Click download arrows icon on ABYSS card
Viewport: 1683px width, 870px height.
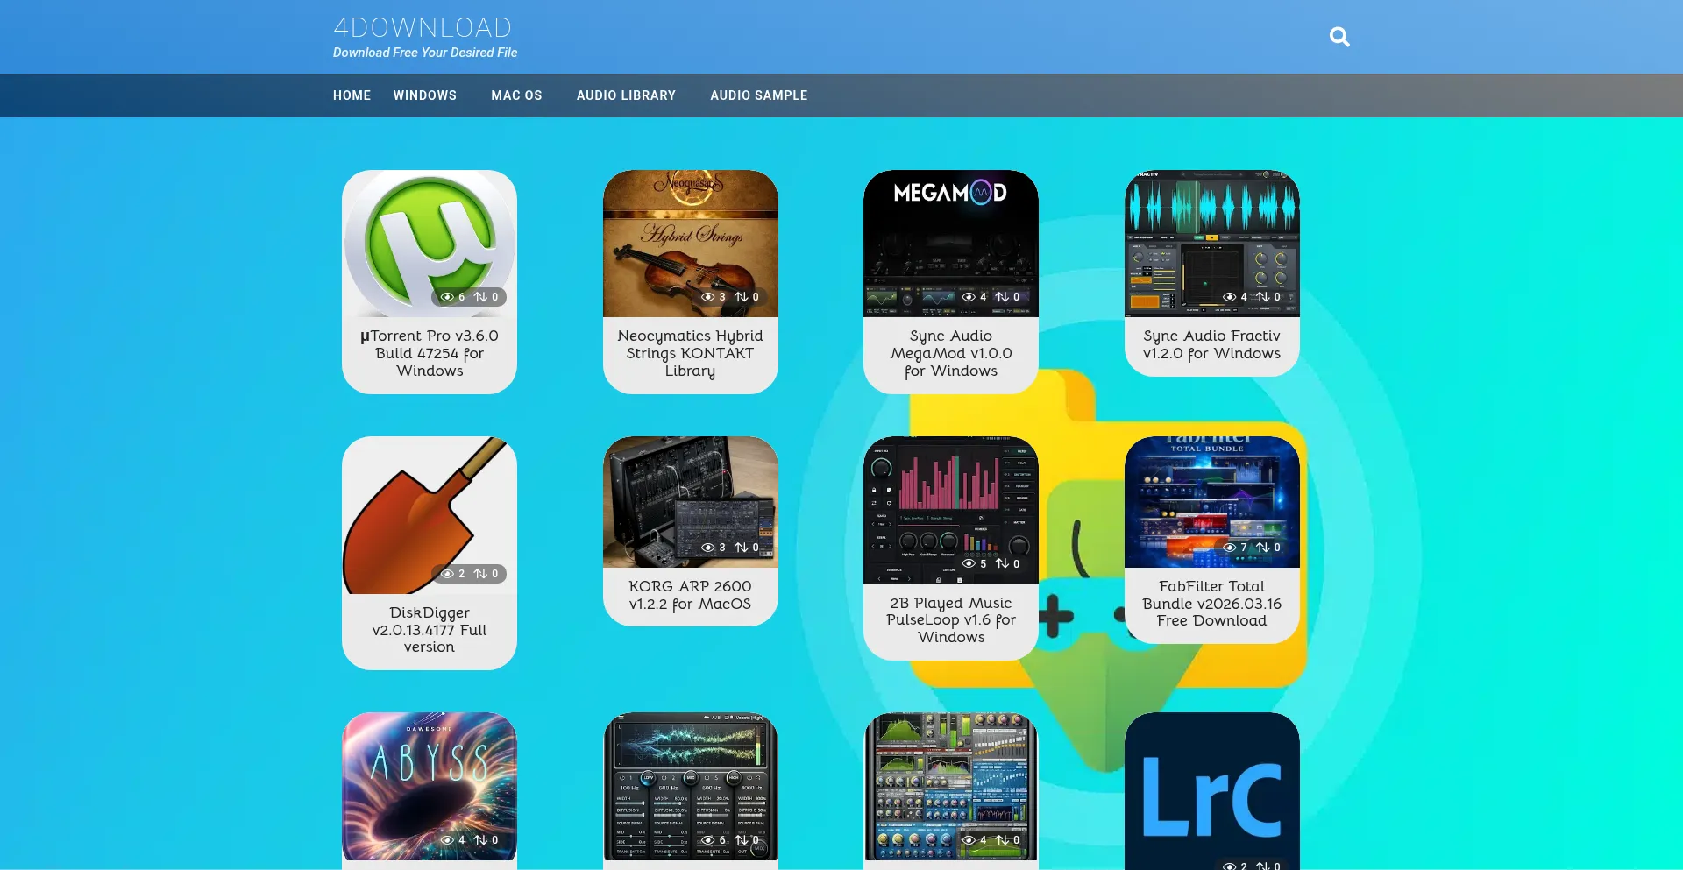(x=480, y=840)
